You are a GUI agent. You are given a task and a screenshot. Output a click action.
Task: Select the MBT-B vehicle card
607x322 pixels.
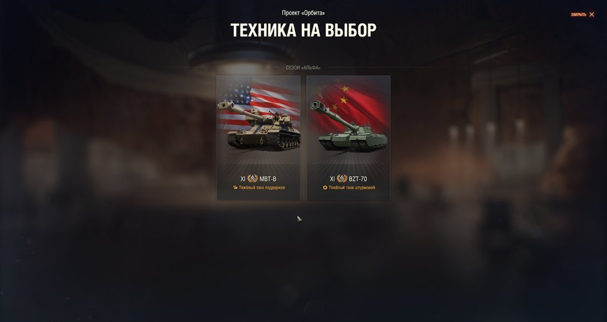[x=258, y=138]
